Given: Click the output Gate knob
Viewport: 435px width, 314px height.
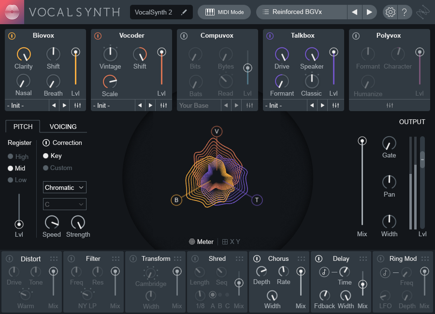Looking at the screenshot, I should coord(389,143).
